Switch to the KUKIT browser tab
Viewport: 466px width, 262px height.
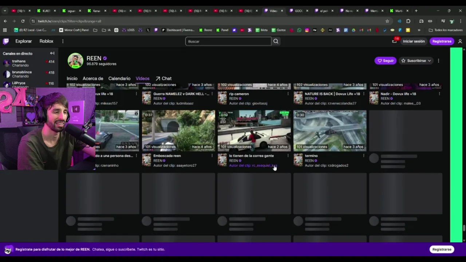46,11
